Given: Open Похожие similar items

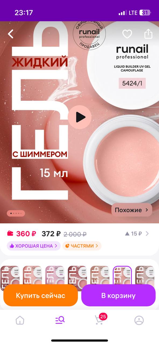Looking at the screenshot, I should pos(132,210).
